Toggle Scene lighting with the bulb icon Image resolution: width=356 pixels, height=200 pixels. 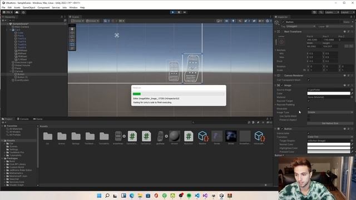point(233,21)
